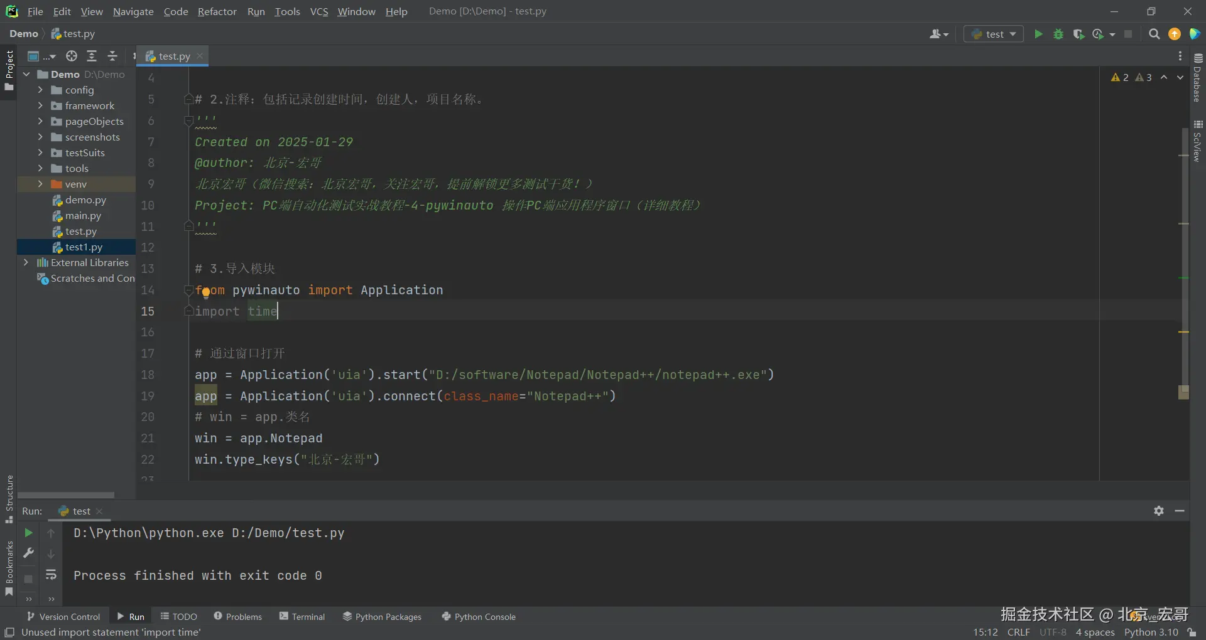The image size is (1206, 640).
Task: Collapse the Demo project root arrow
Action: tap(26, 74)
